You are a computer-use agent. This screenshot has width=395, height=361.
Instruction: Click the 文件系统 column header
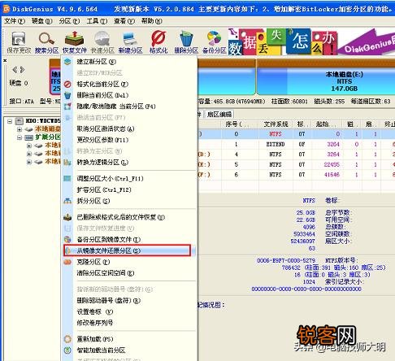(x=276, y=124)
